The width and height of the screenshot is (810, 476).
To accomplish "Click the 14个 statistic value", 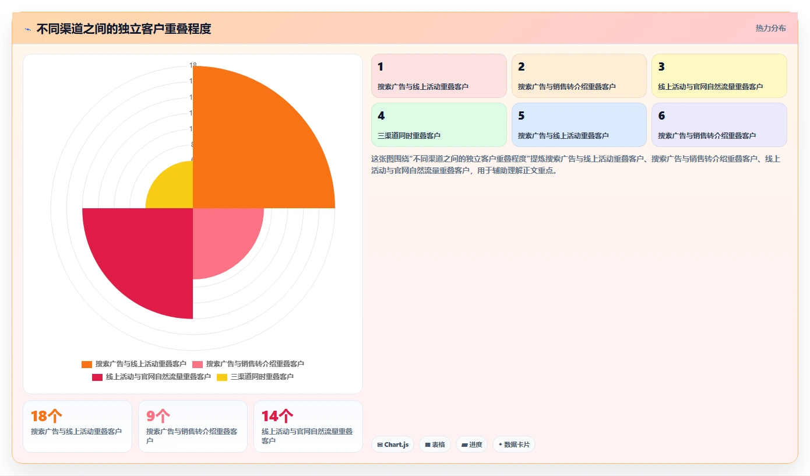I will (277, 416).
